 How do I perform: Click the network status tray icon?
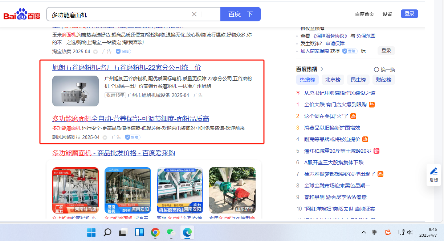401,232
